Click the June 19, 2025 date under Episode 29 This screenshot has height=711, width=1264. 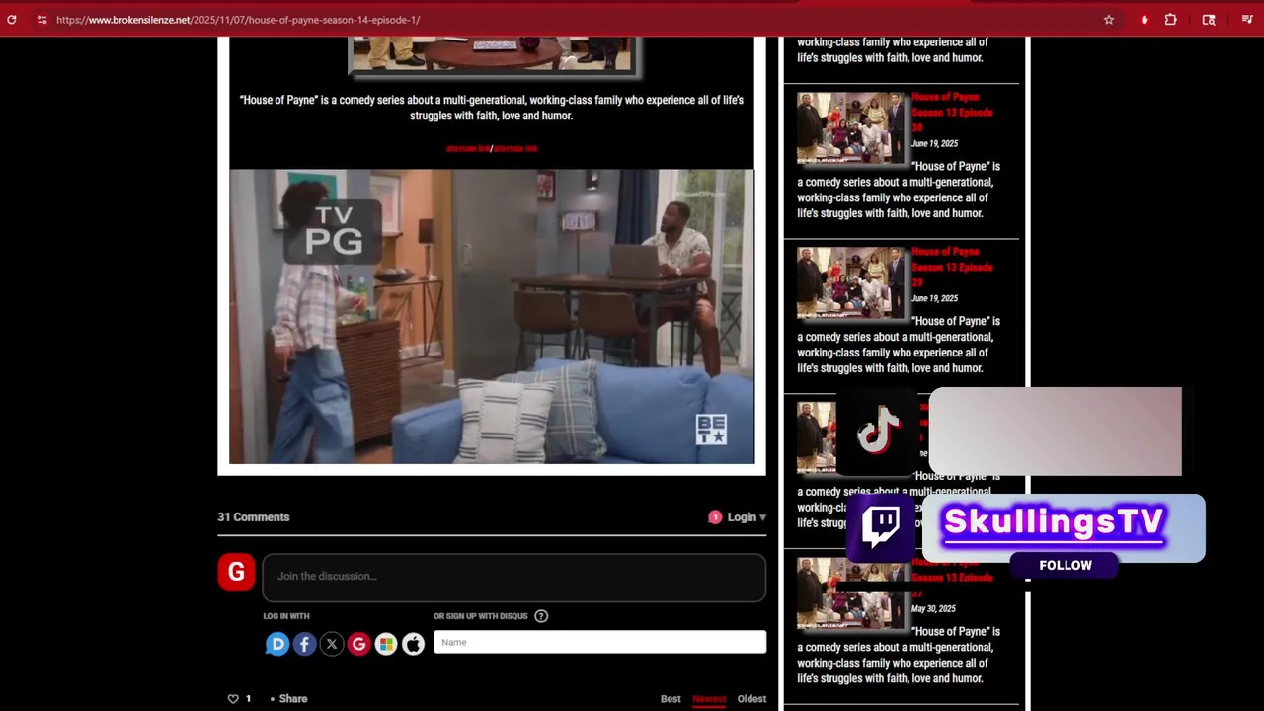pyautogui.click(x=934, y=299)
